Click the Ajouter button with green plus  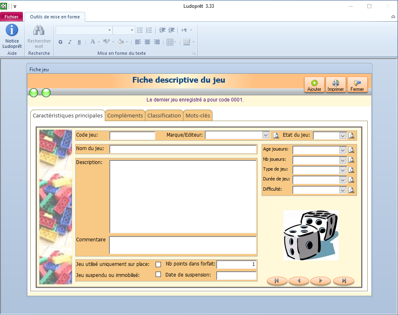click(314, 85)
